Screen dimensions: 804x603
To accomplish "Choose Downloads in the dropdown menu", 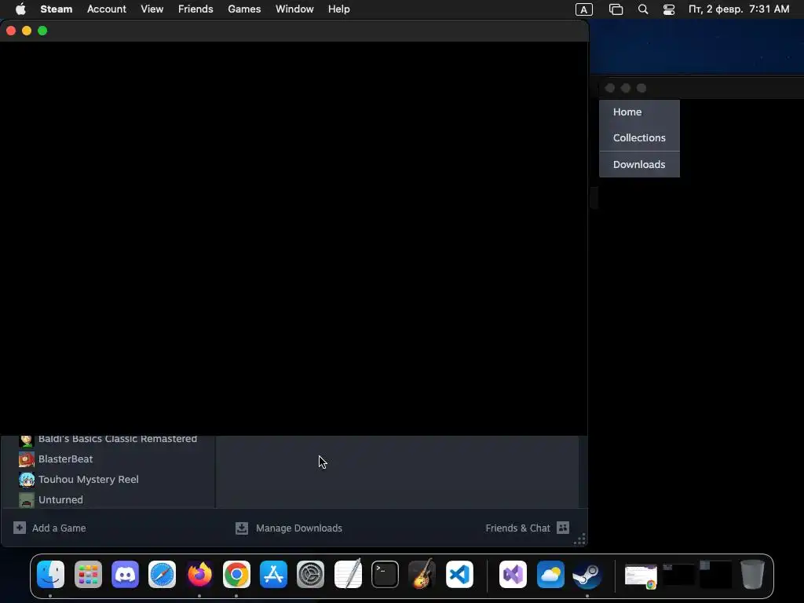I will (x=639, y=164).
